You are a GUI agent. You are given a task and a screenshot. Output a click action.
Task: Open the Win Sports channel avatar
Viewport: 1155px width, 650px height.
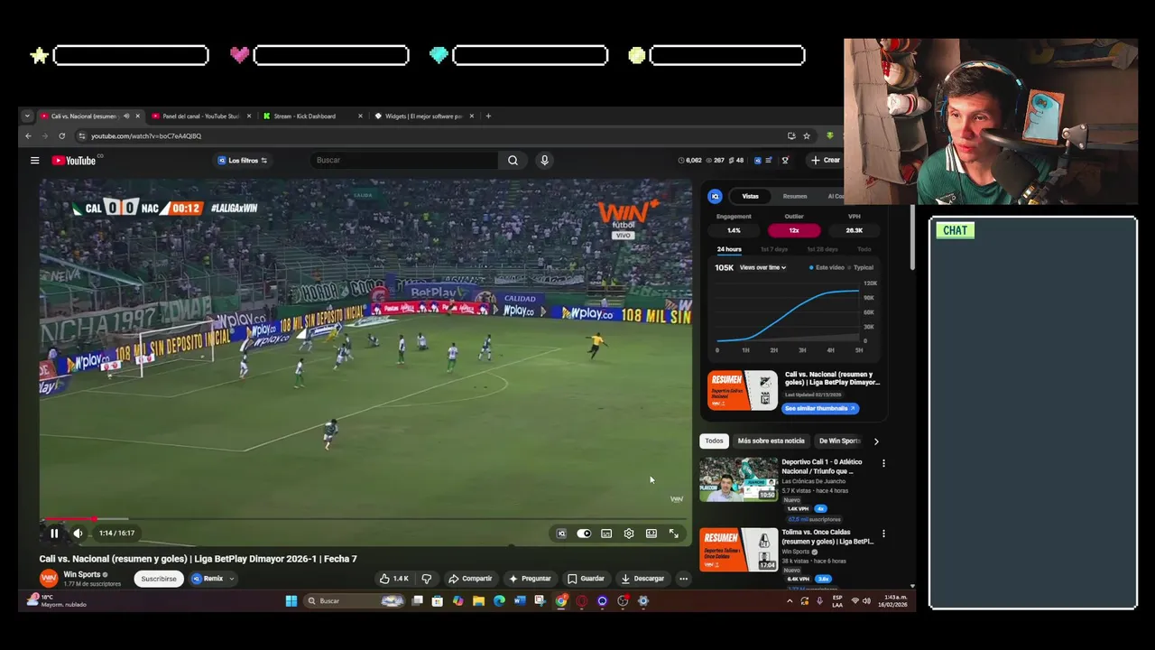pyautogui.click(x=49, y=579)
